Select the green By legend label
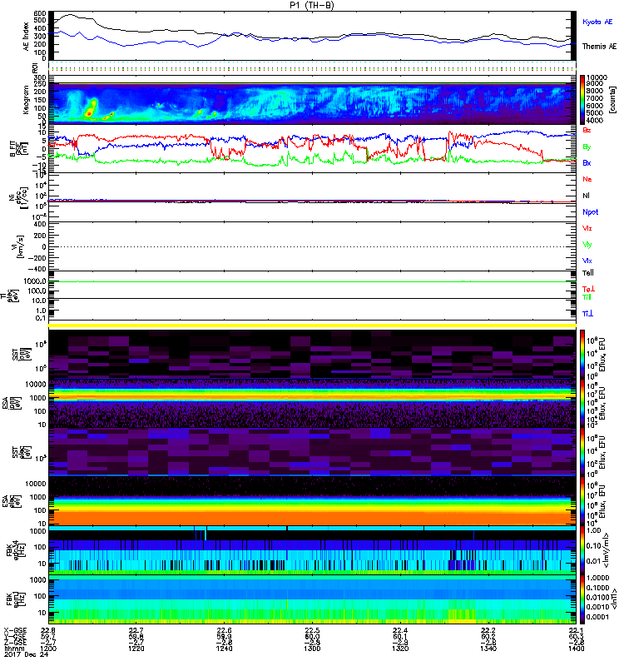Image resolution: width=624 pixels, height=666 pixels. pos(587,147)
